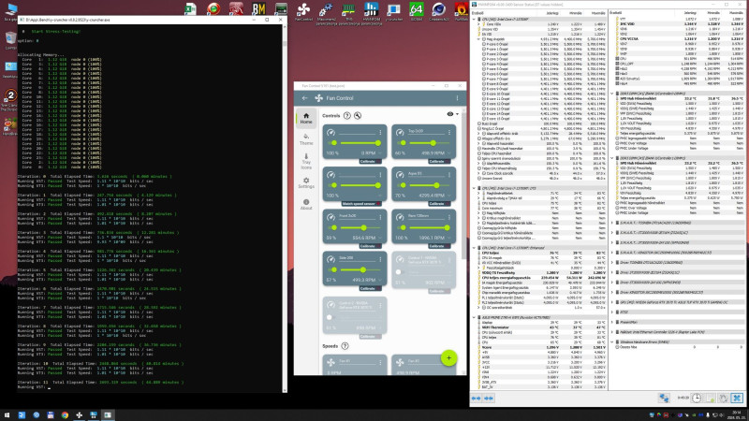Expand the chevron on Side 200 card (499.3 RPM)
Viewport: 749px width, 421px height.
click(380, 280)
